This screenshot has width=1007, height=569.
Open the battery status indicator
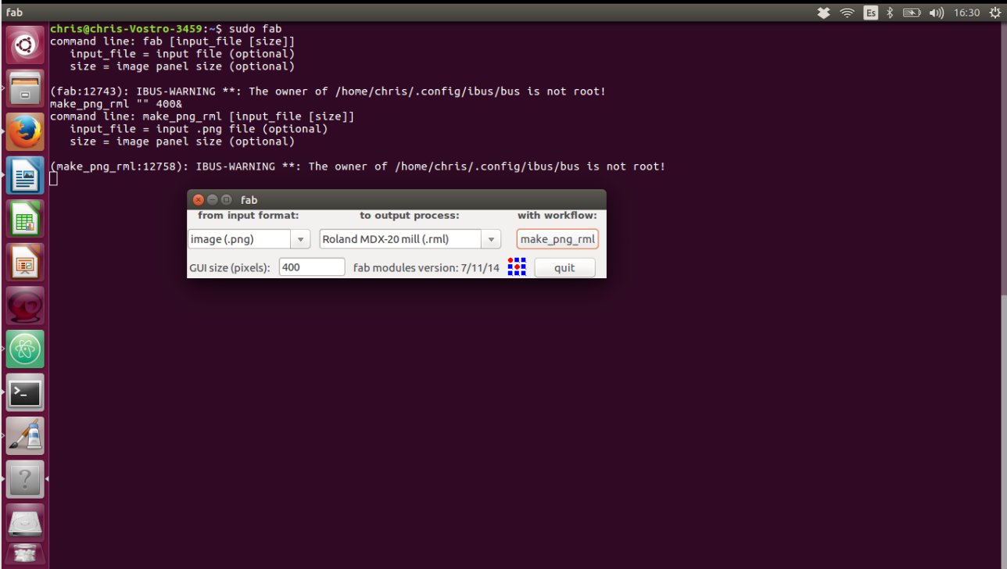(912, 13)
